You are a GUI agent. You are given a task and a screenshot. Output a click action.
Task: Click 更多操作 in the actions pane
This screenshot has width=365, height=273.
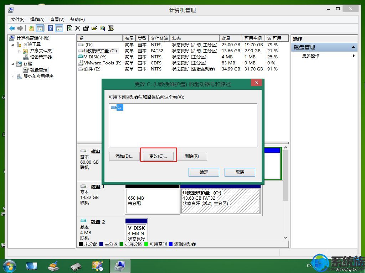click(x=311, y=56)
